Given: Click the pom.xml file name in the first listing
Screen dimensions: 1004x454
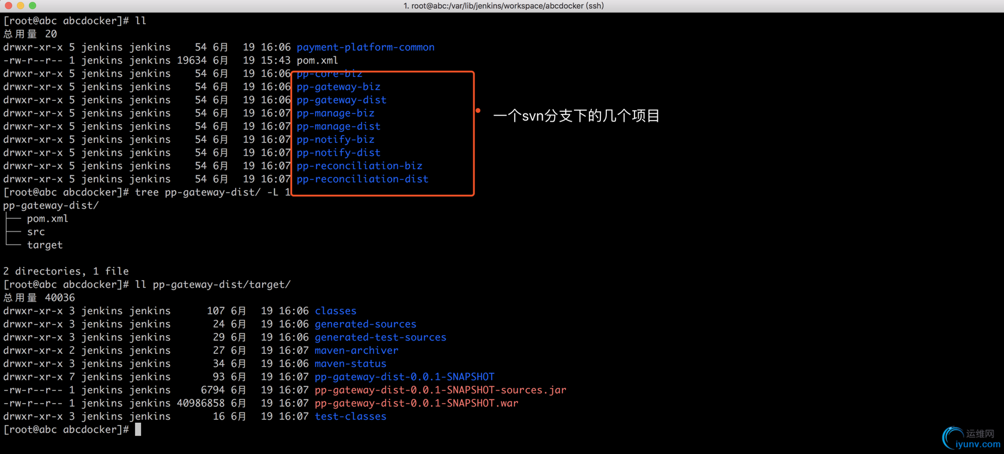Looking at the screenshot, I should 317,60.
